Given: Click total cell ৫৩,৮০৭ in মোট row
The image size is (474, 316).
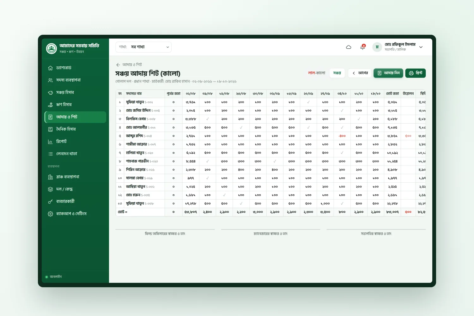Looking at the screenshot, I should point(191,212).
